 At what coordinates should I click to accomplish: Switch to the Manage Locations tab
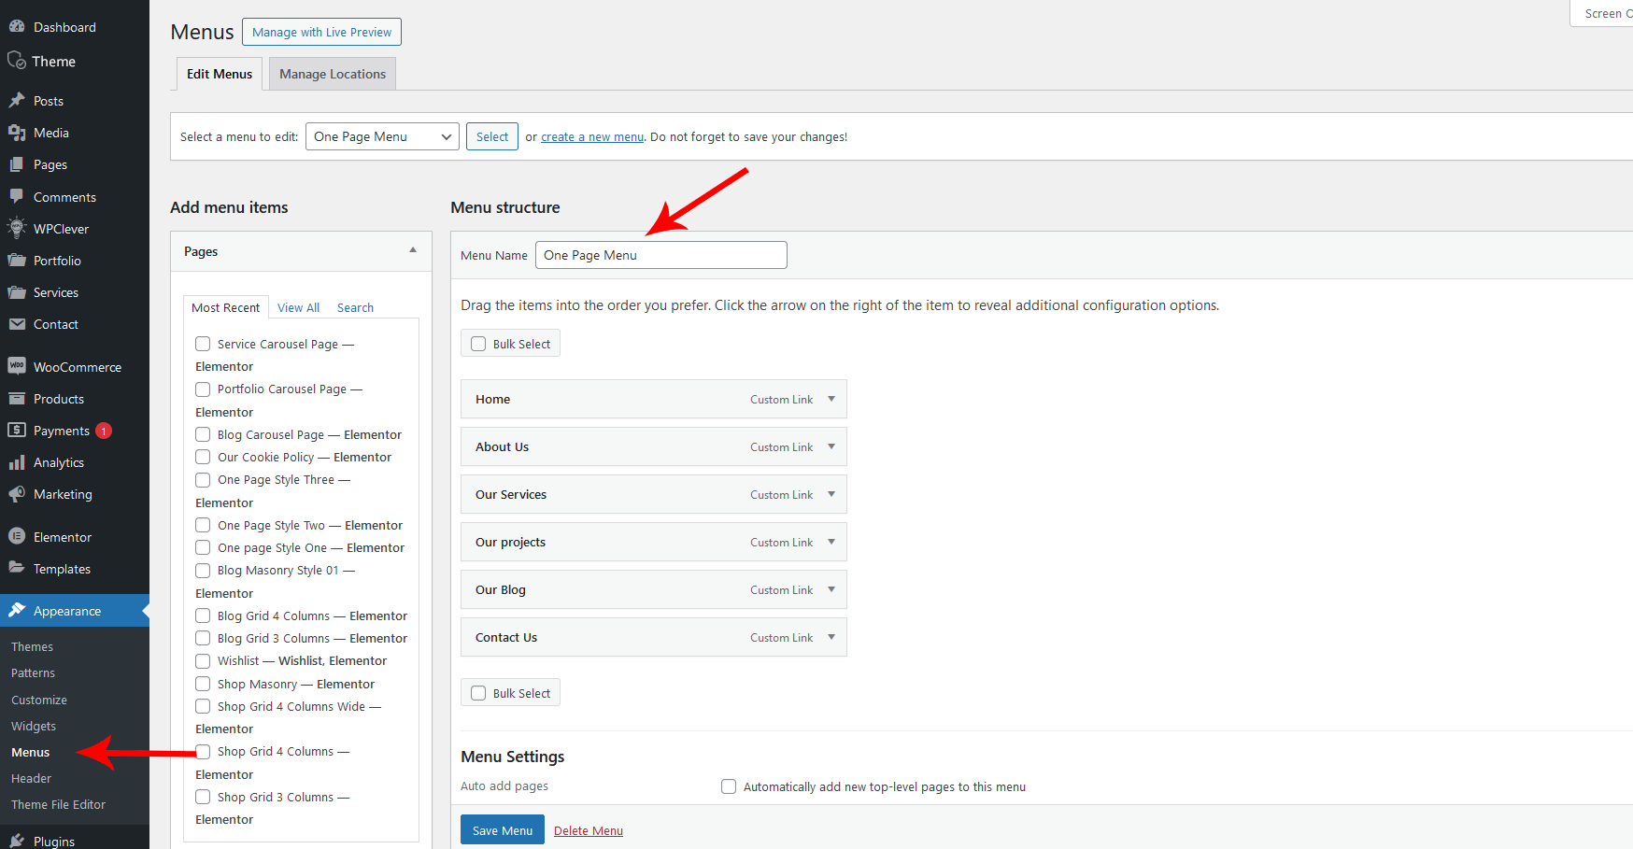(x=332, y=74)
